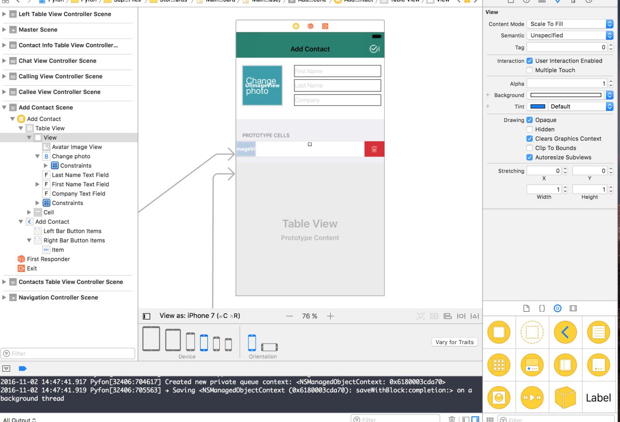Zoom out the storyboard canvas
This screenshot has height=422, width=620.
[x=290, y=316]
